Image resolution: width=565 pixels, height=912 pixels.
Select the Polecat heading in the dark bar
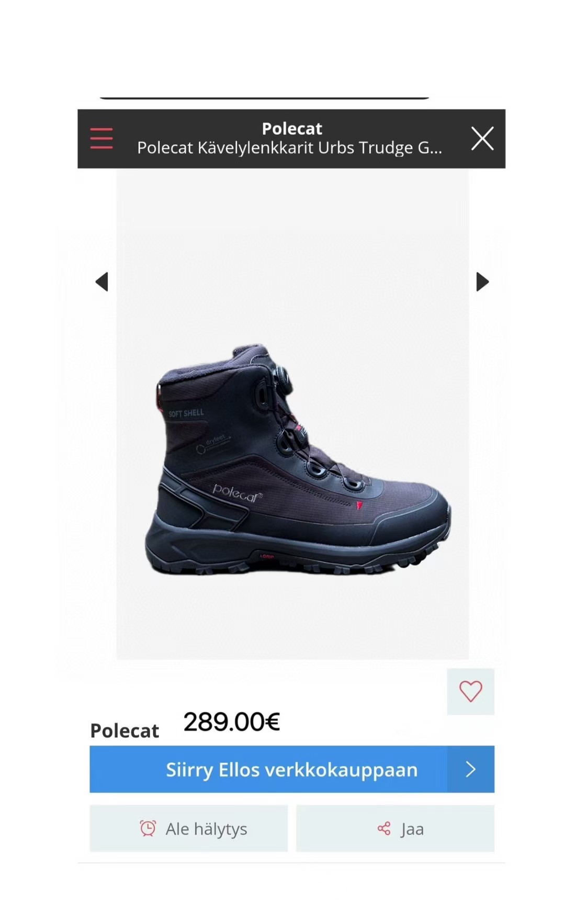pos(292,129)
